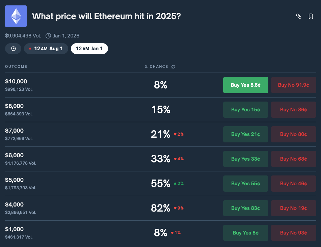Image resolution: width=321 pixels, height=247 pixels.
Task: Buy No 80¢ on $7,000 outcome
Action: coord(293,134)
